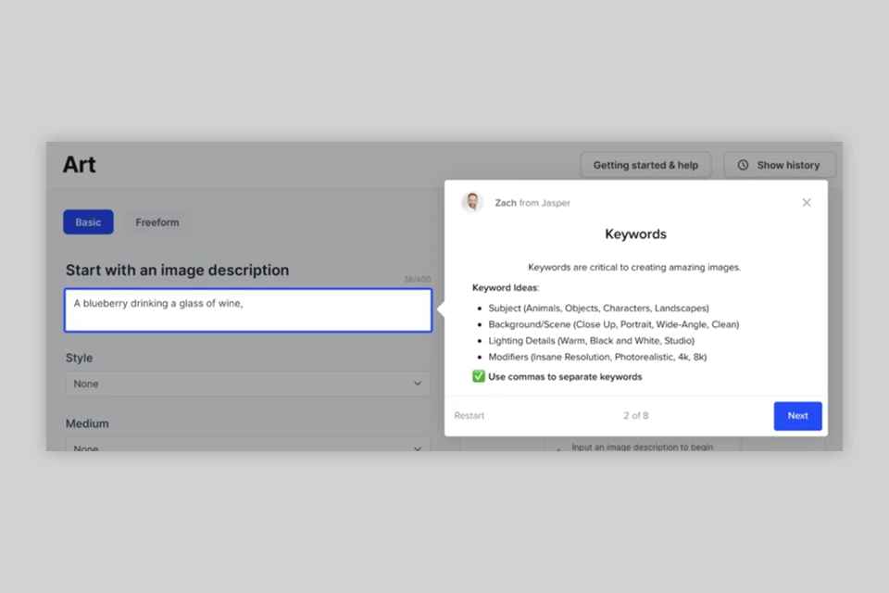Select the Freeform tab
Viewport: 889px width, 593px height.
[x=157, y=222]
